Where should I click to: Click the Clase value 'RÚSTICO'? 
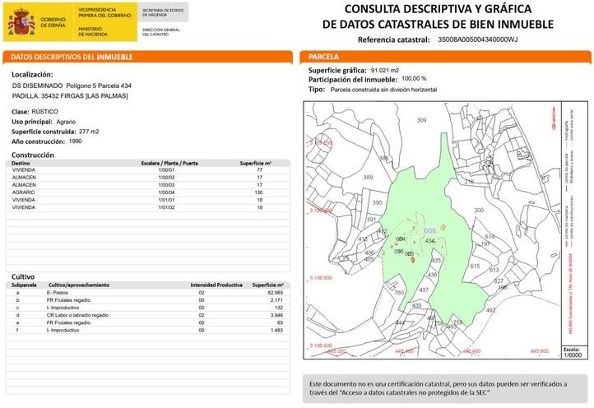click(x=44, y=112)
